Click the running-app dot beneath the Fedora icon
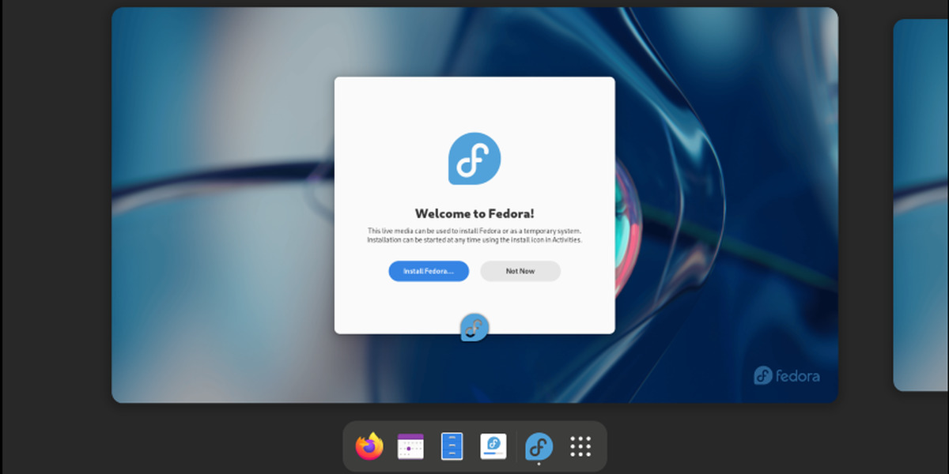Screen dimensions: 949x474 coord(539,462)
